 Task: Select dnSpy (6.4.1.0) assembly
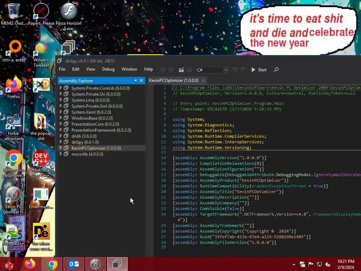pyautogui.click(x=85, y=142)
